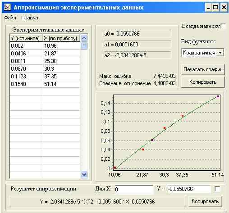Viewport: 229px width, 213px height.
Task: Click the top-right data point on graph
Action: pos(218,96)
